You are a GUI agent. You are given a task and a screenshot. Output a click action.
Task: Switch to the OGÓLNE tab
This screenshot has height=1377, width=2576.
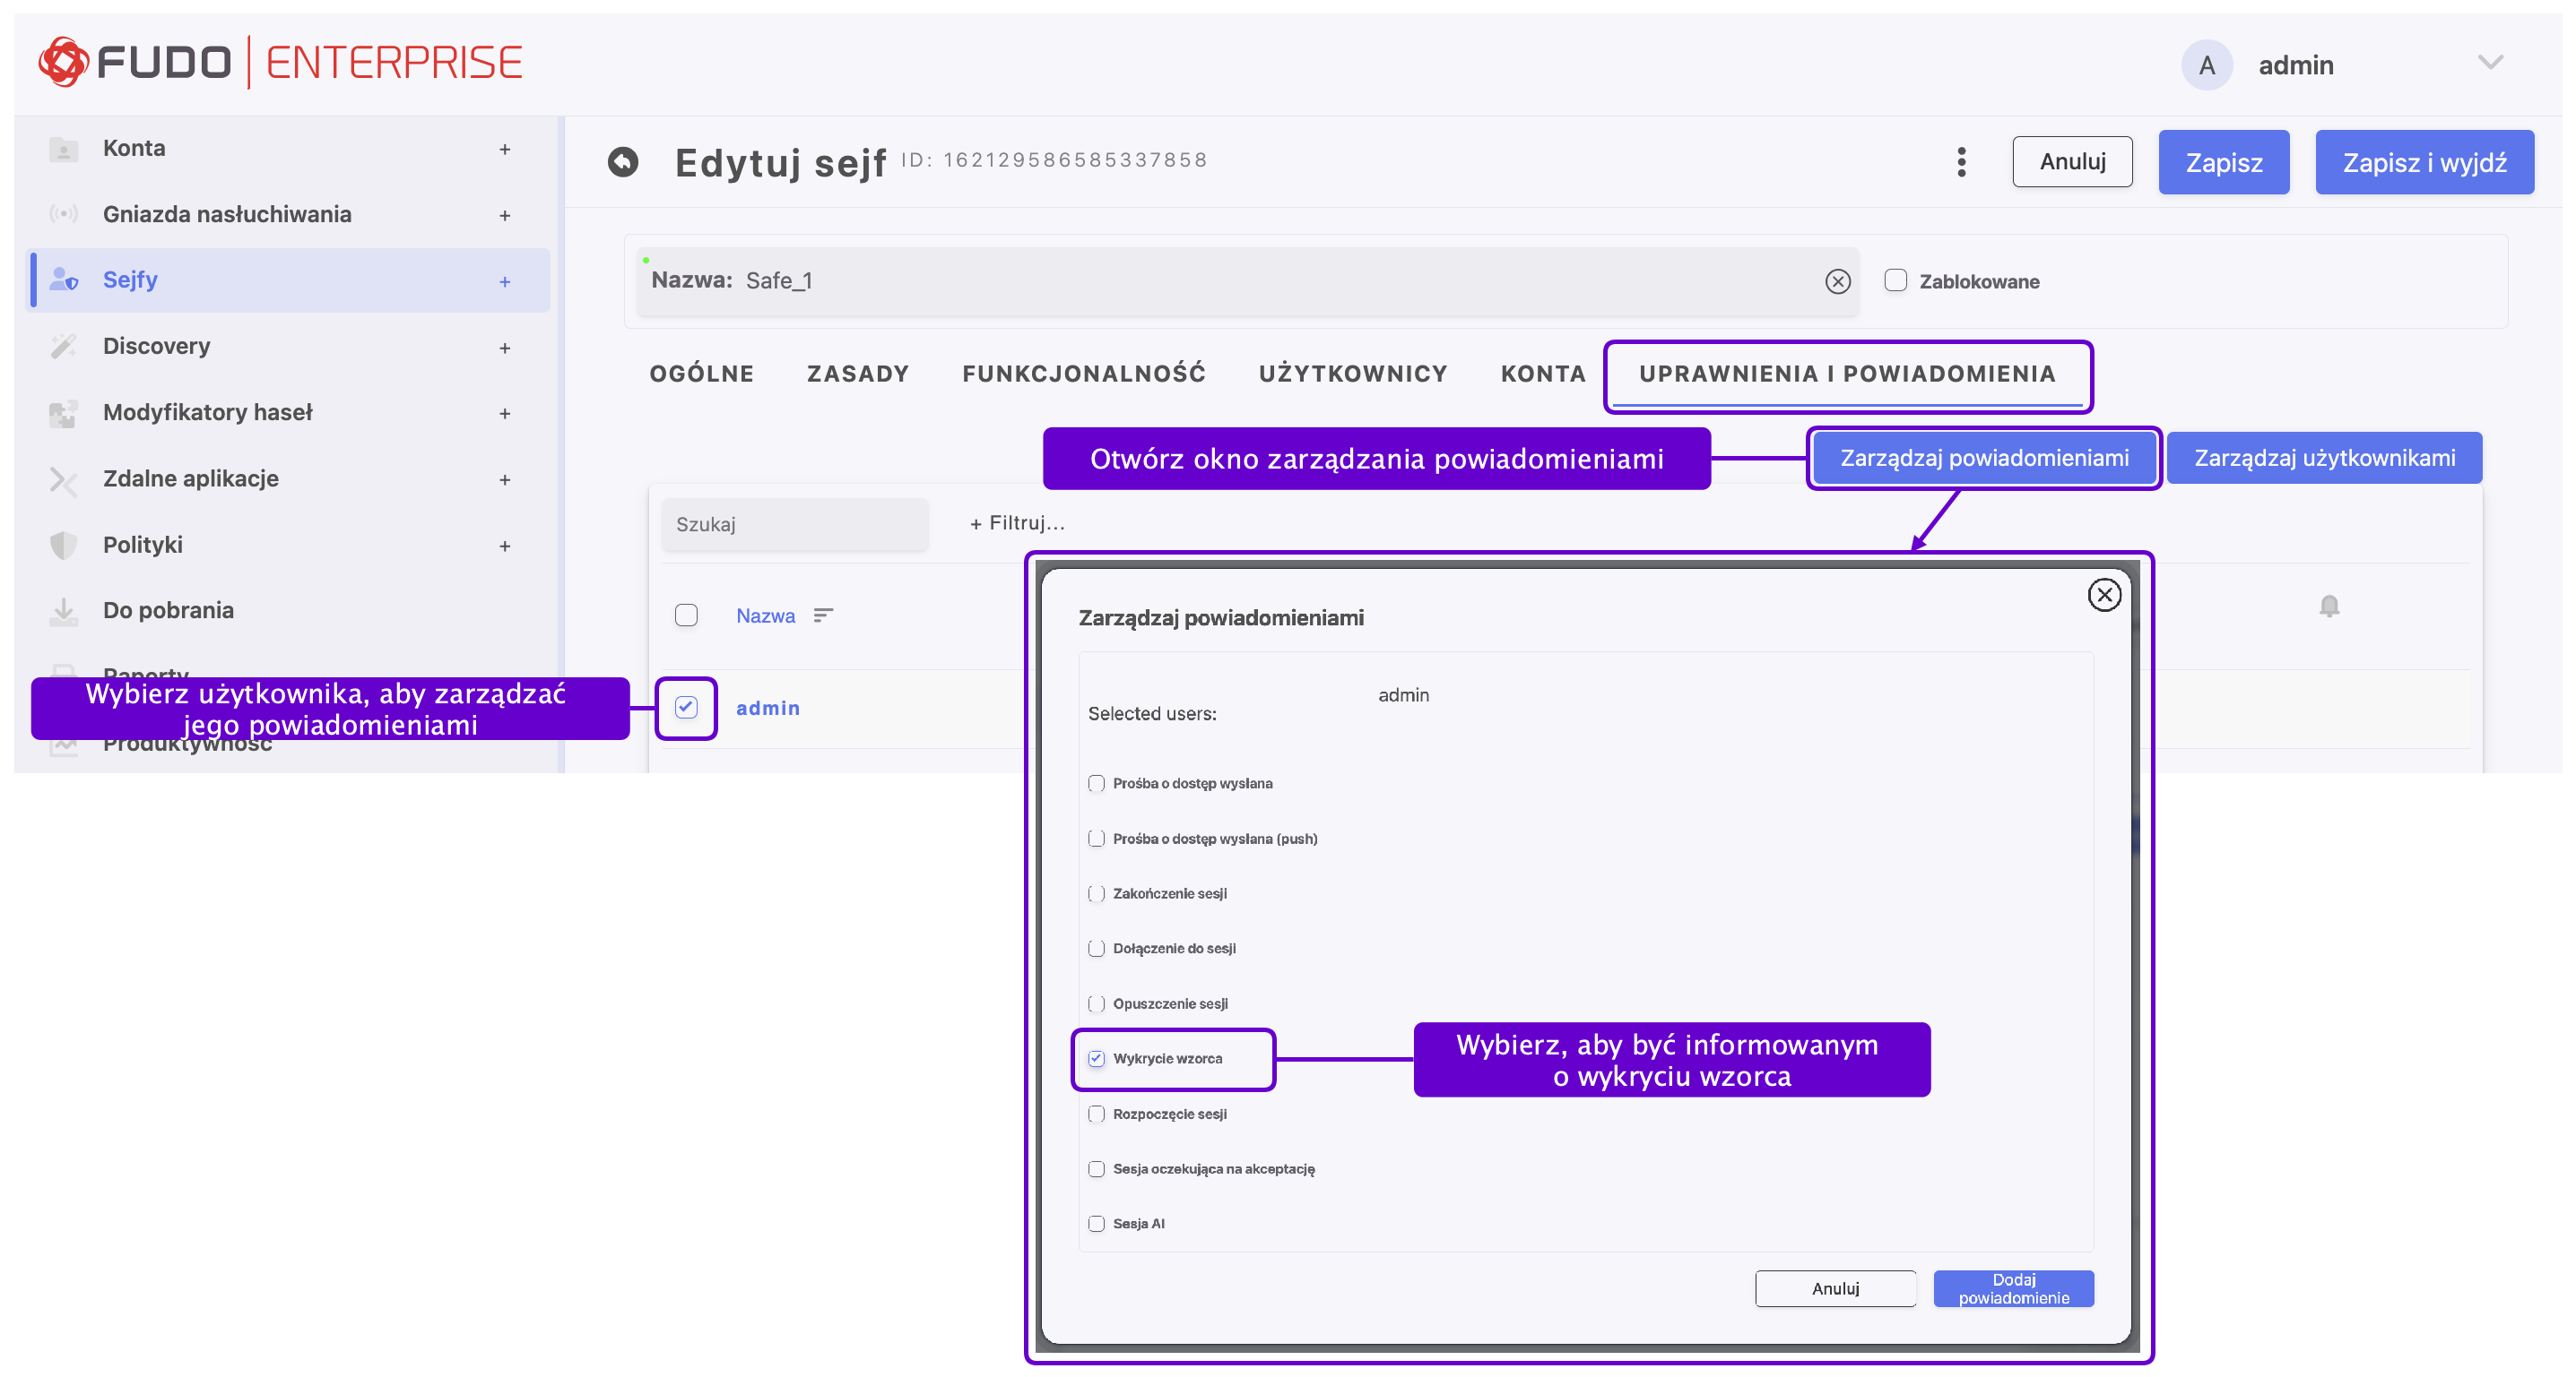click(701, 374)
